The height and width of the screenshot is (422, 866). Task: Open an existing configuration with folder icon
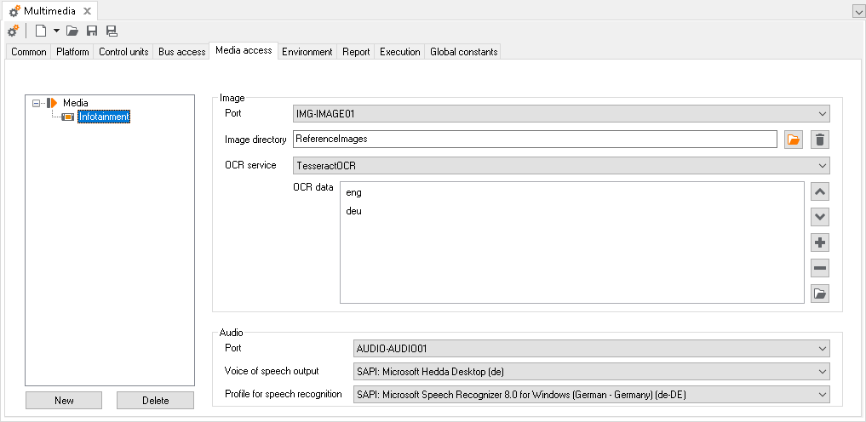pos(72,31)
